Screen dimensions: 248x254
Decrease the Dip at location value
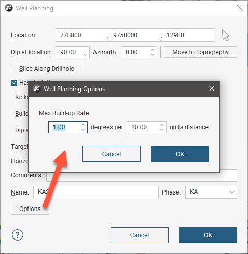point(85,54)
